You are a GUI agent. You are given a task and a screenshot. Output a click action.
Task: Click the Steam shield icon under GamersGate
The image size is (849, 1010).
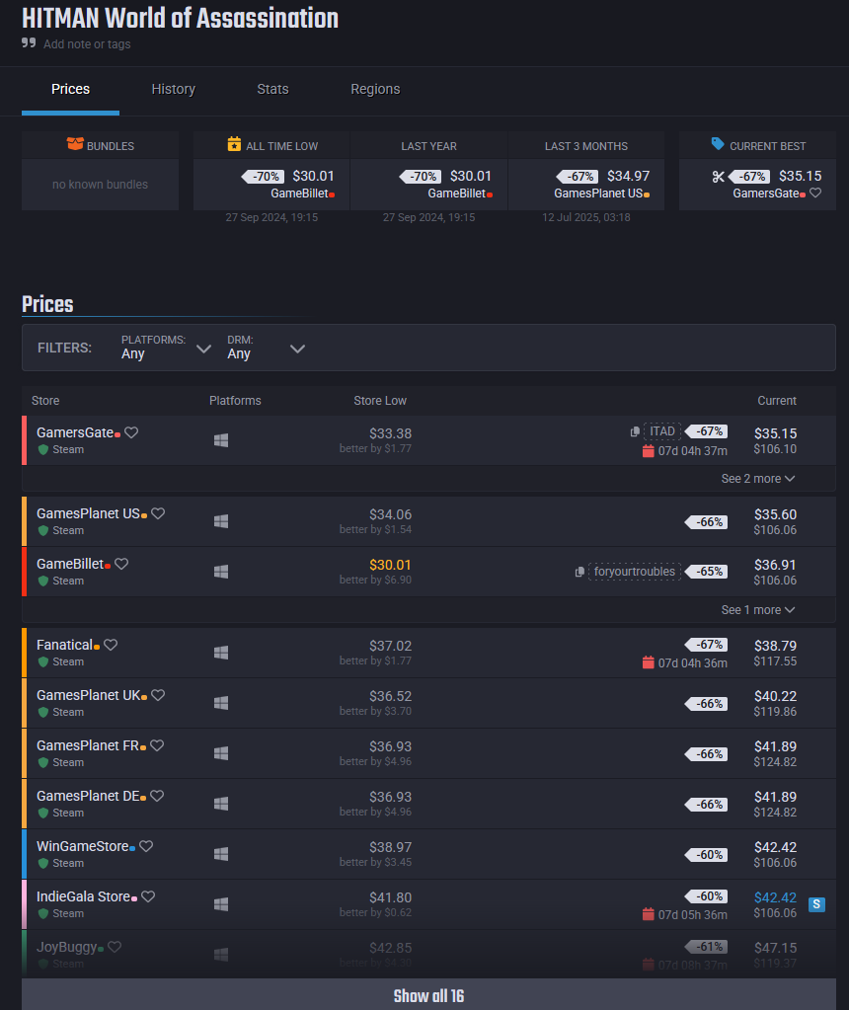pos(43,449)
